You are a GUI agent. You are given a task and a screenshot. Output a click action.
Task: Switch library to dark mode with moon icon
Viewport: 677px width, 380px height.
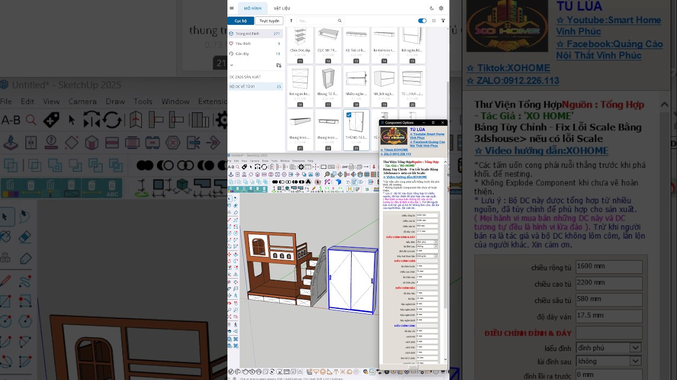coord(432,8)
